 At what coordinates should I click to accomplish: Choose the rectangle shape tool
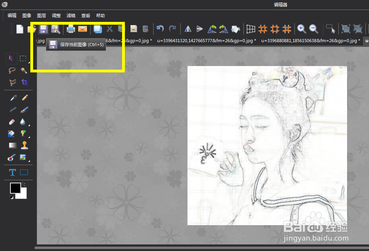(x=24, y=172)
